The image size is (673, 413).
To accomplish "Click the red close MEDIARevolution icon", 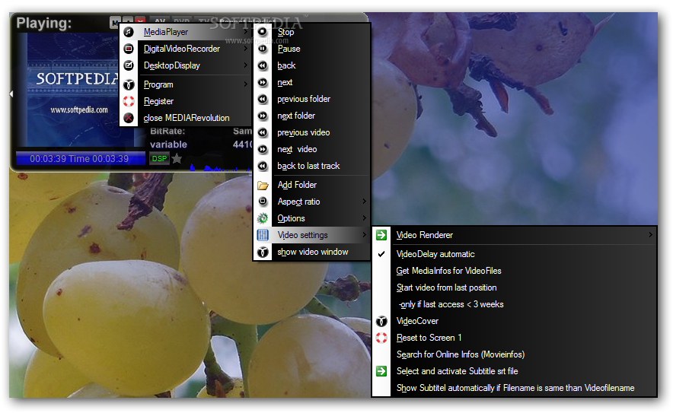I will (x=129, y=118).
